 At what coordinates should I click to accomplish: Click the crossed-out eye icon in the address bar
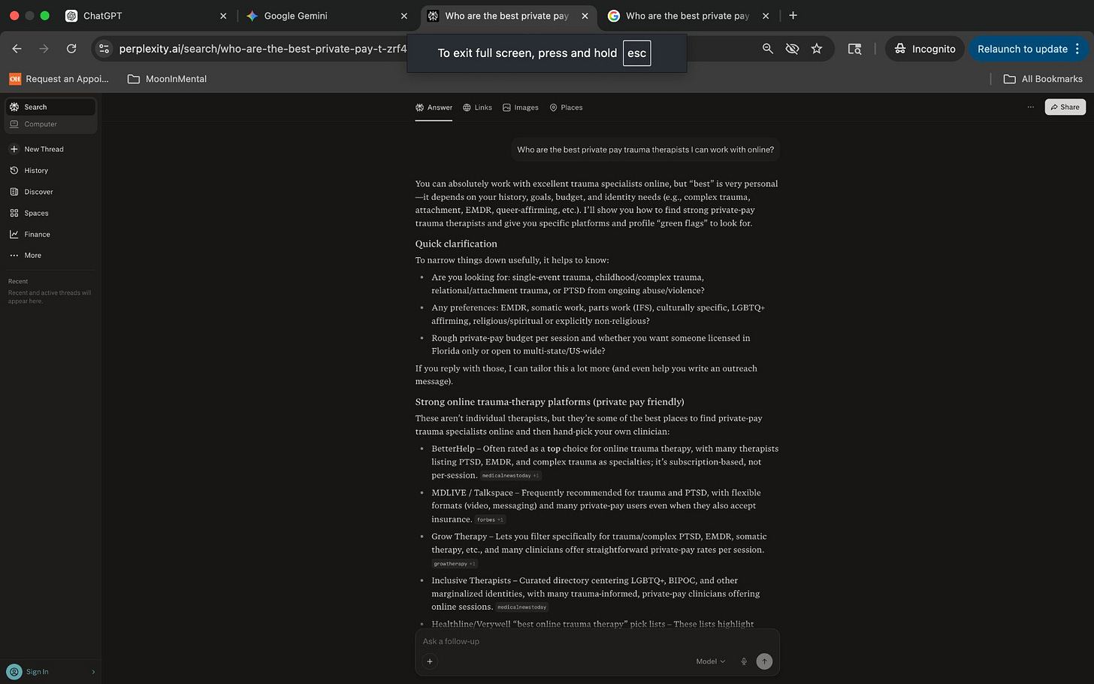click(x=792, y=49)
